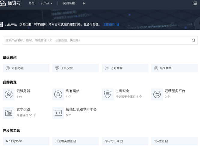Click the 云服务器 icon in recent visits
This screenshot has width=200, height=150.
coord(8,68)
